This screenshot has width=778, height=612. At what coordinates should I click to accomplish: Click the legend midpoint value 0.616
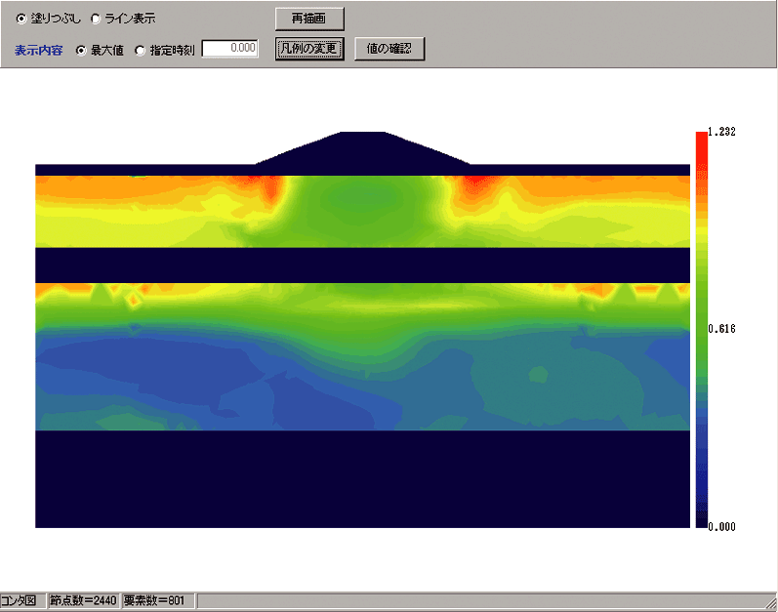coord(721,329)
